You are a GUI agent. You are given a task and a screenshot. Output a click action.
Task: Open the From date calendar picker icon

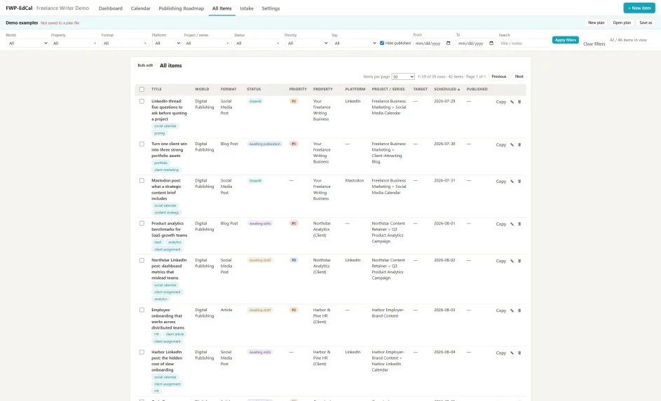448,43
